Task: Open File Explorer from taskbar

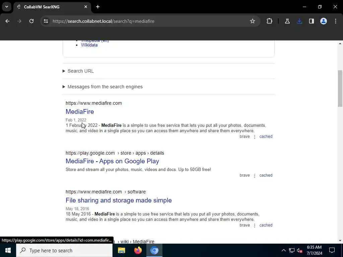Action: pyautogui.click(x=121, y=250)
